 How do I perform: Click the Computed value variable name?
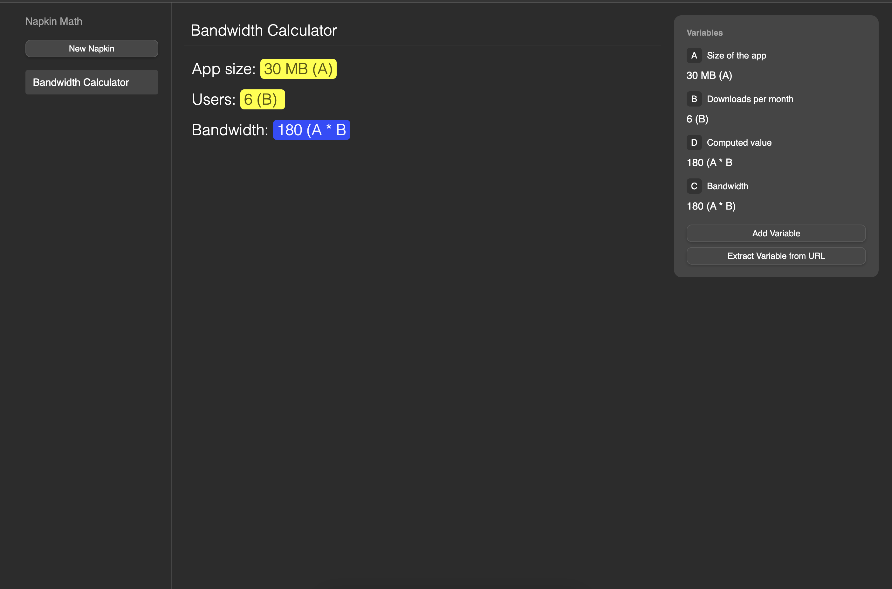(x=739, y=142)
